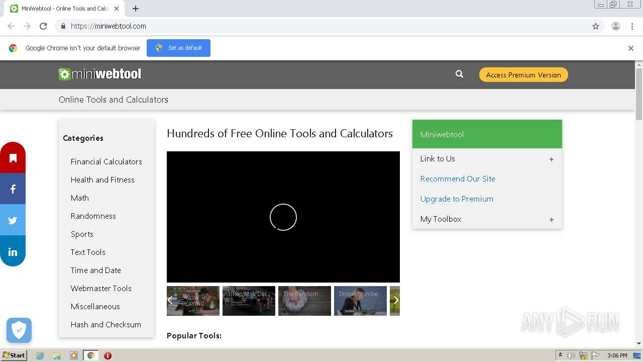Open the media player taskbar icon
643x362 pixels.
[74, 355]
